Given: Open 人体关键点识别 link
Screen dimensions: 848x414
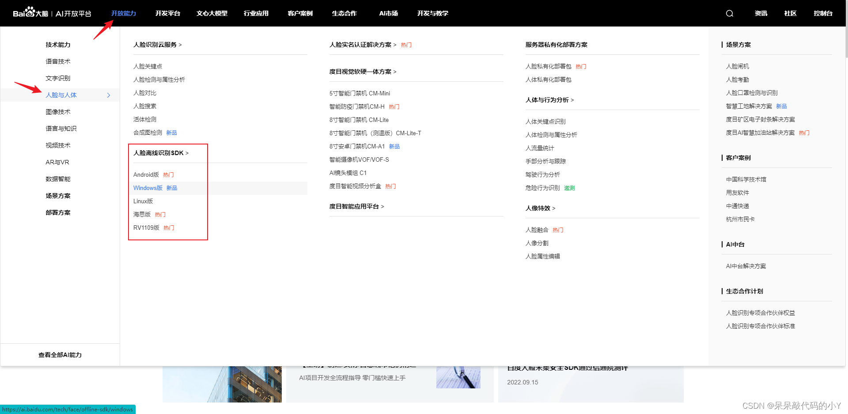Looking at the screenshot, I should pos(545,122).
